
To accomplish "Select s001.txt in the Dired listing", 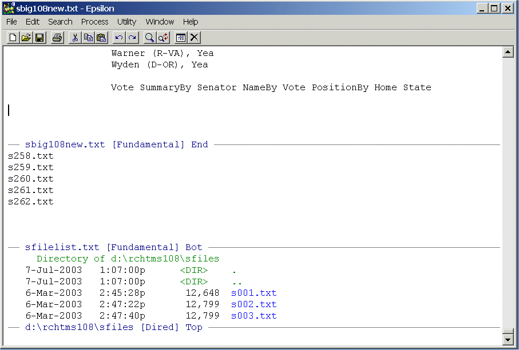I will pos(253,293).
